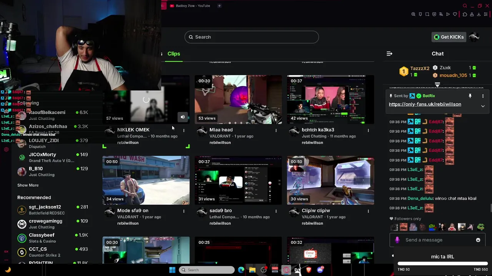The width and height of the screenshot is (492, 276).
Task: Play the bchtch ka3ka3 clip thumbnail
Action: 330,100
